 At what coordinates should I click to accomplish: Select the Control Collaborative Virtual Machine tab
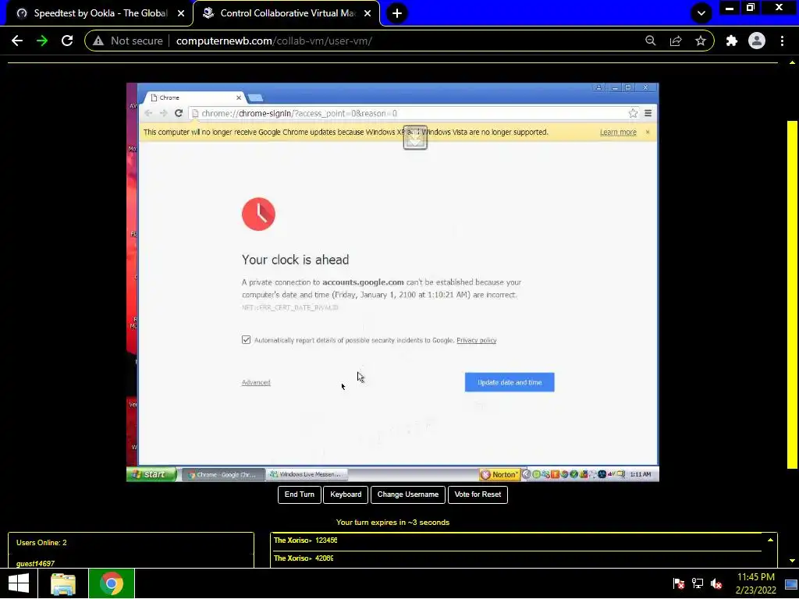[x=287, y=13]
